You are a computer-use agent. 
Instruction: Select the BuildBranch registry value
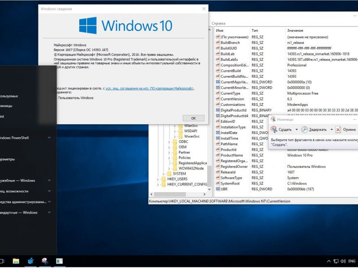tap(230, 42)
